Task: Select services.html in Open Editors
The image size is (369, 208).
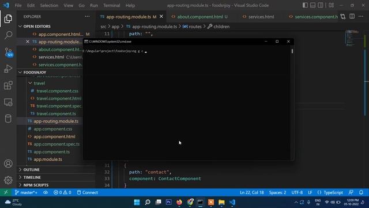Action: [x=51, y=57]
